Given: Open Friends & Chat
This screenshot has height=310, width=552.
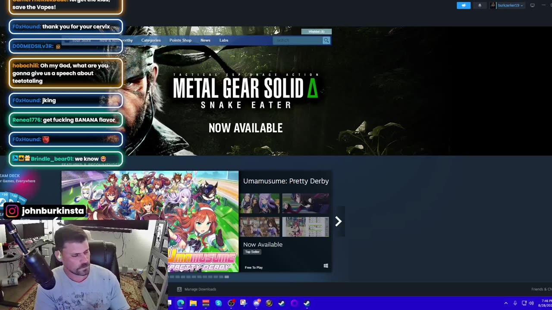Looking at the screenshot, I should pyautogui.click(x=542, y=289).
